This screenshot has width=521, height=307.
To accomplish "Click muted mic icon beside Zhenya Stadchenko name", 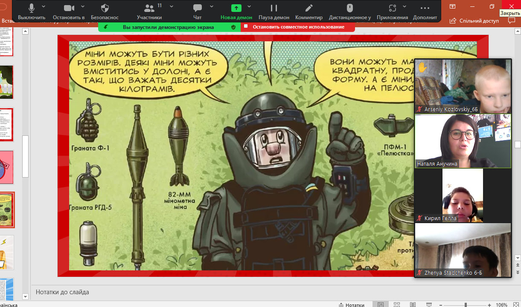I will coord(420,273).
